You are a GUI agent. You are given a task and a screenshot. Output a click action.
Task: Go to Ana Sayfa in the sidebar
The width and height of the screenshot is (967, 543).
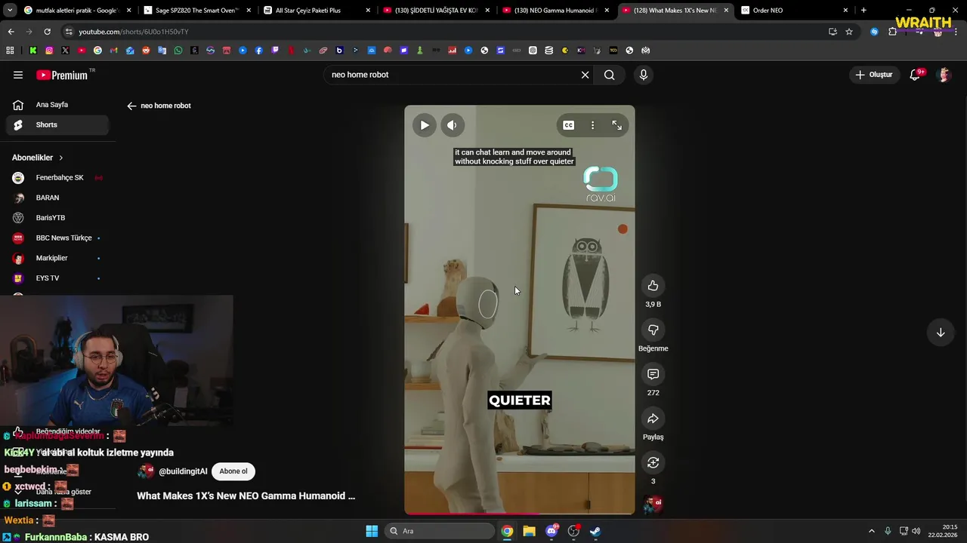[x=57, y=105]
